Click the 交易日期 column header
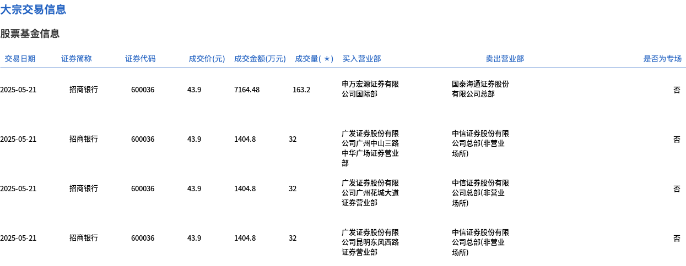This screenshot has width=686, height=266. (x=20, y=59)
